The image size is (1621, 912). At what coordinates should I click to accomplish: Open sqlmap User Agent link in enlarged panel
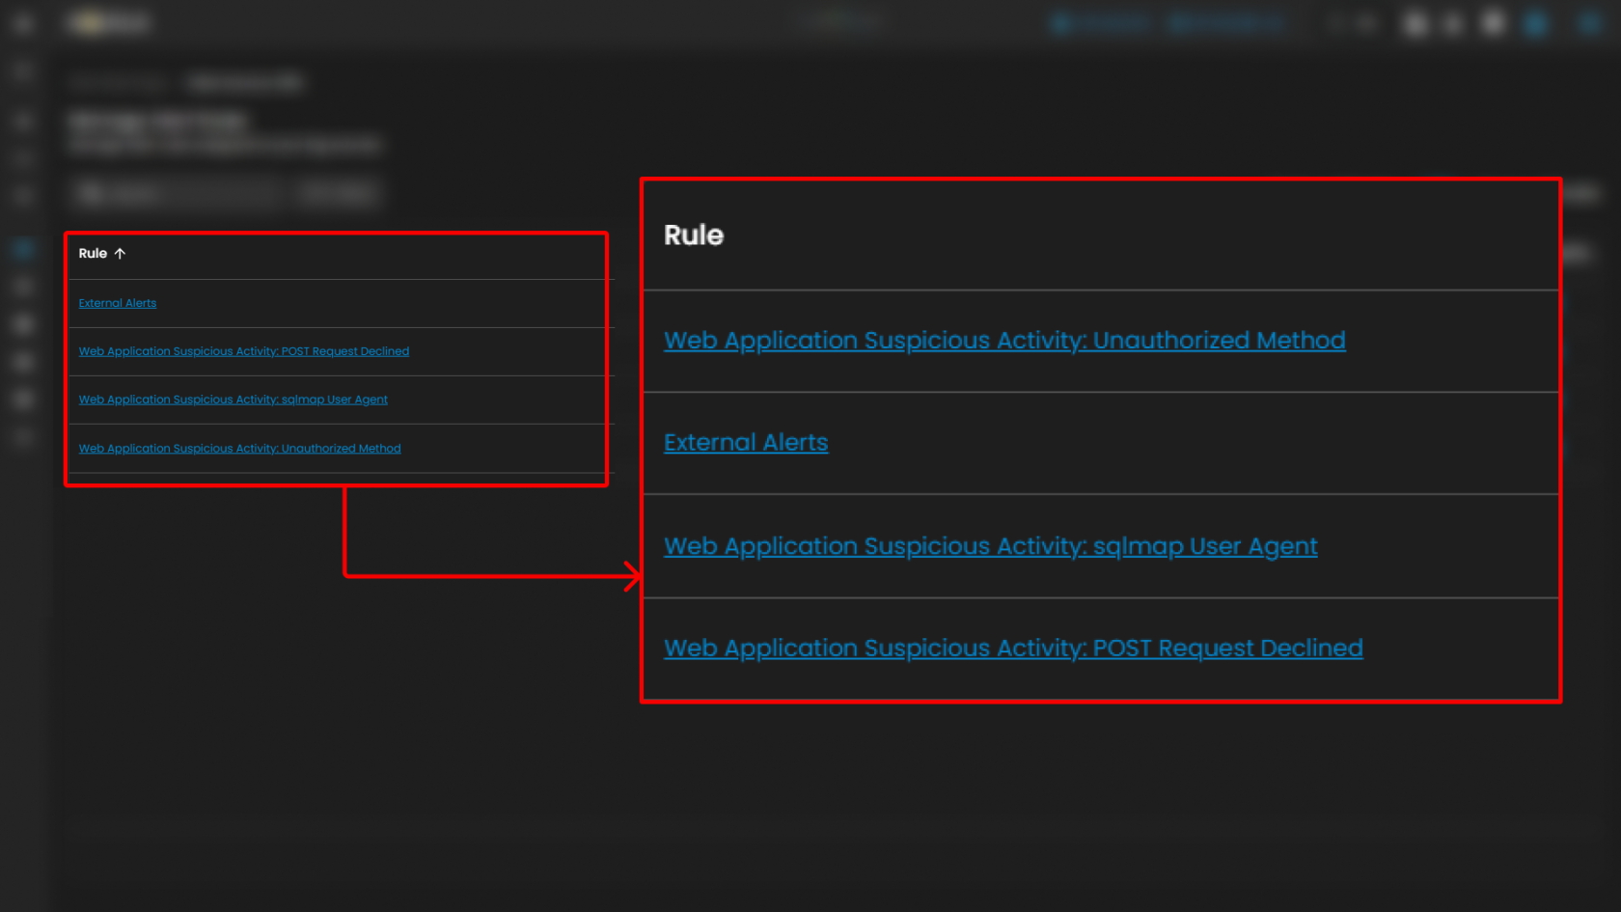991,546
